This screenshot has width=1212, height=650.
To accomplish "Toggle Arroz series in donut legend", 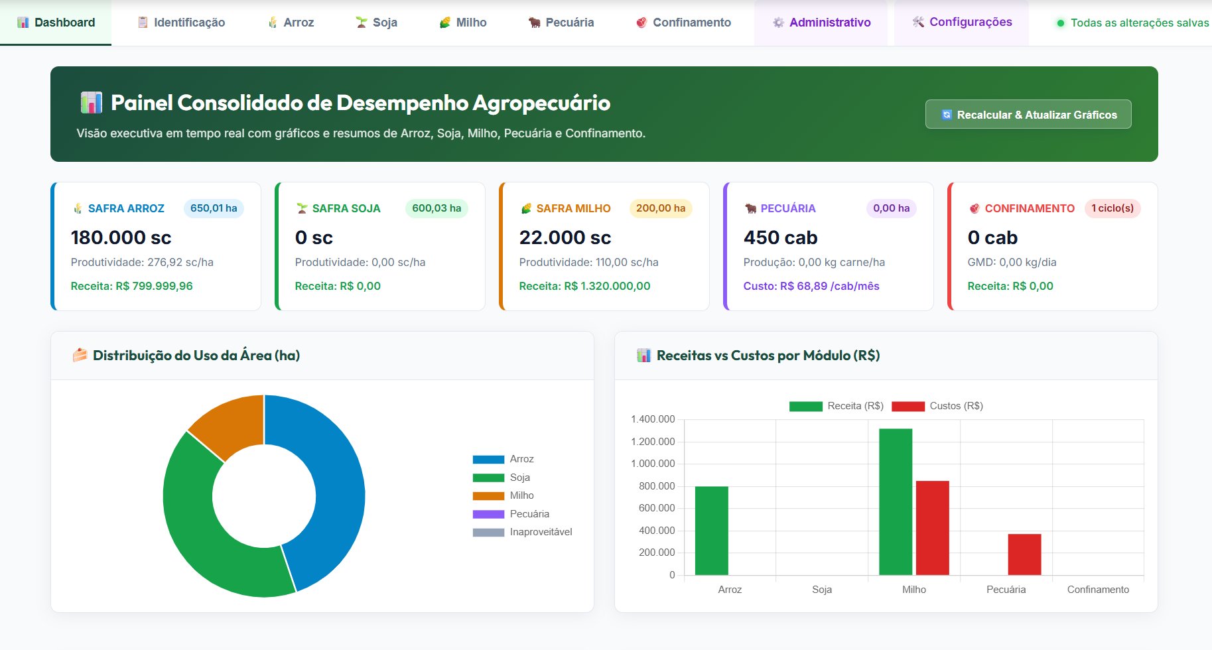I will click(x=504, y=459).
